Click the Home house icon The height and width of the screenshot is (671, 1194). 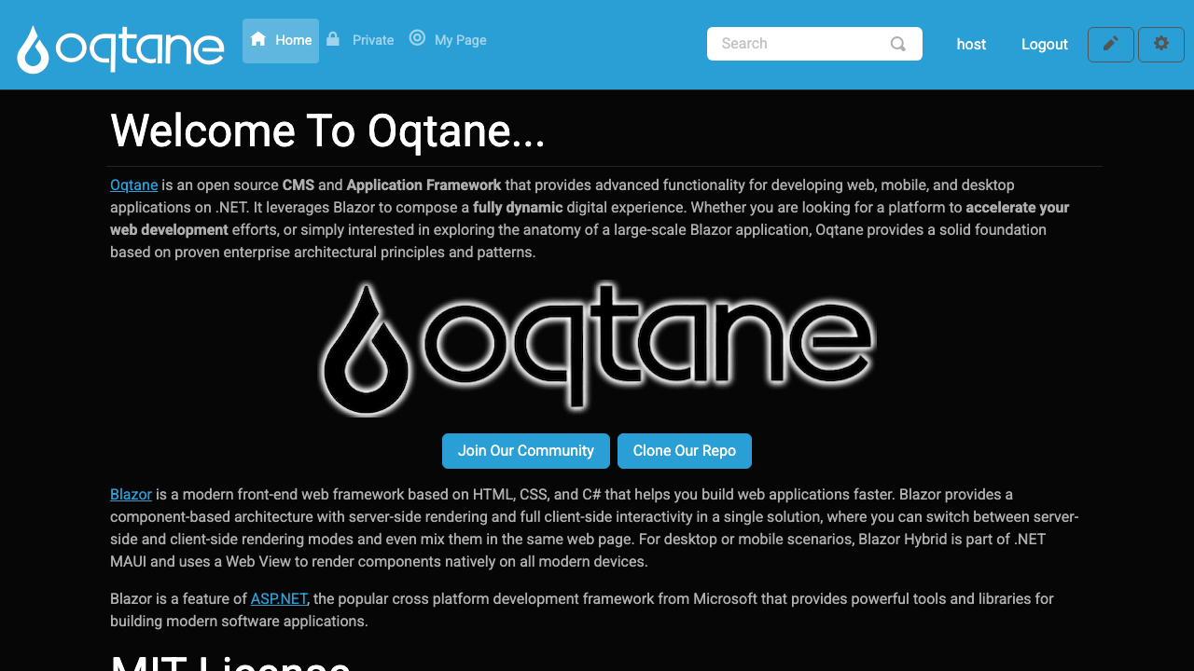coord(258,38)
